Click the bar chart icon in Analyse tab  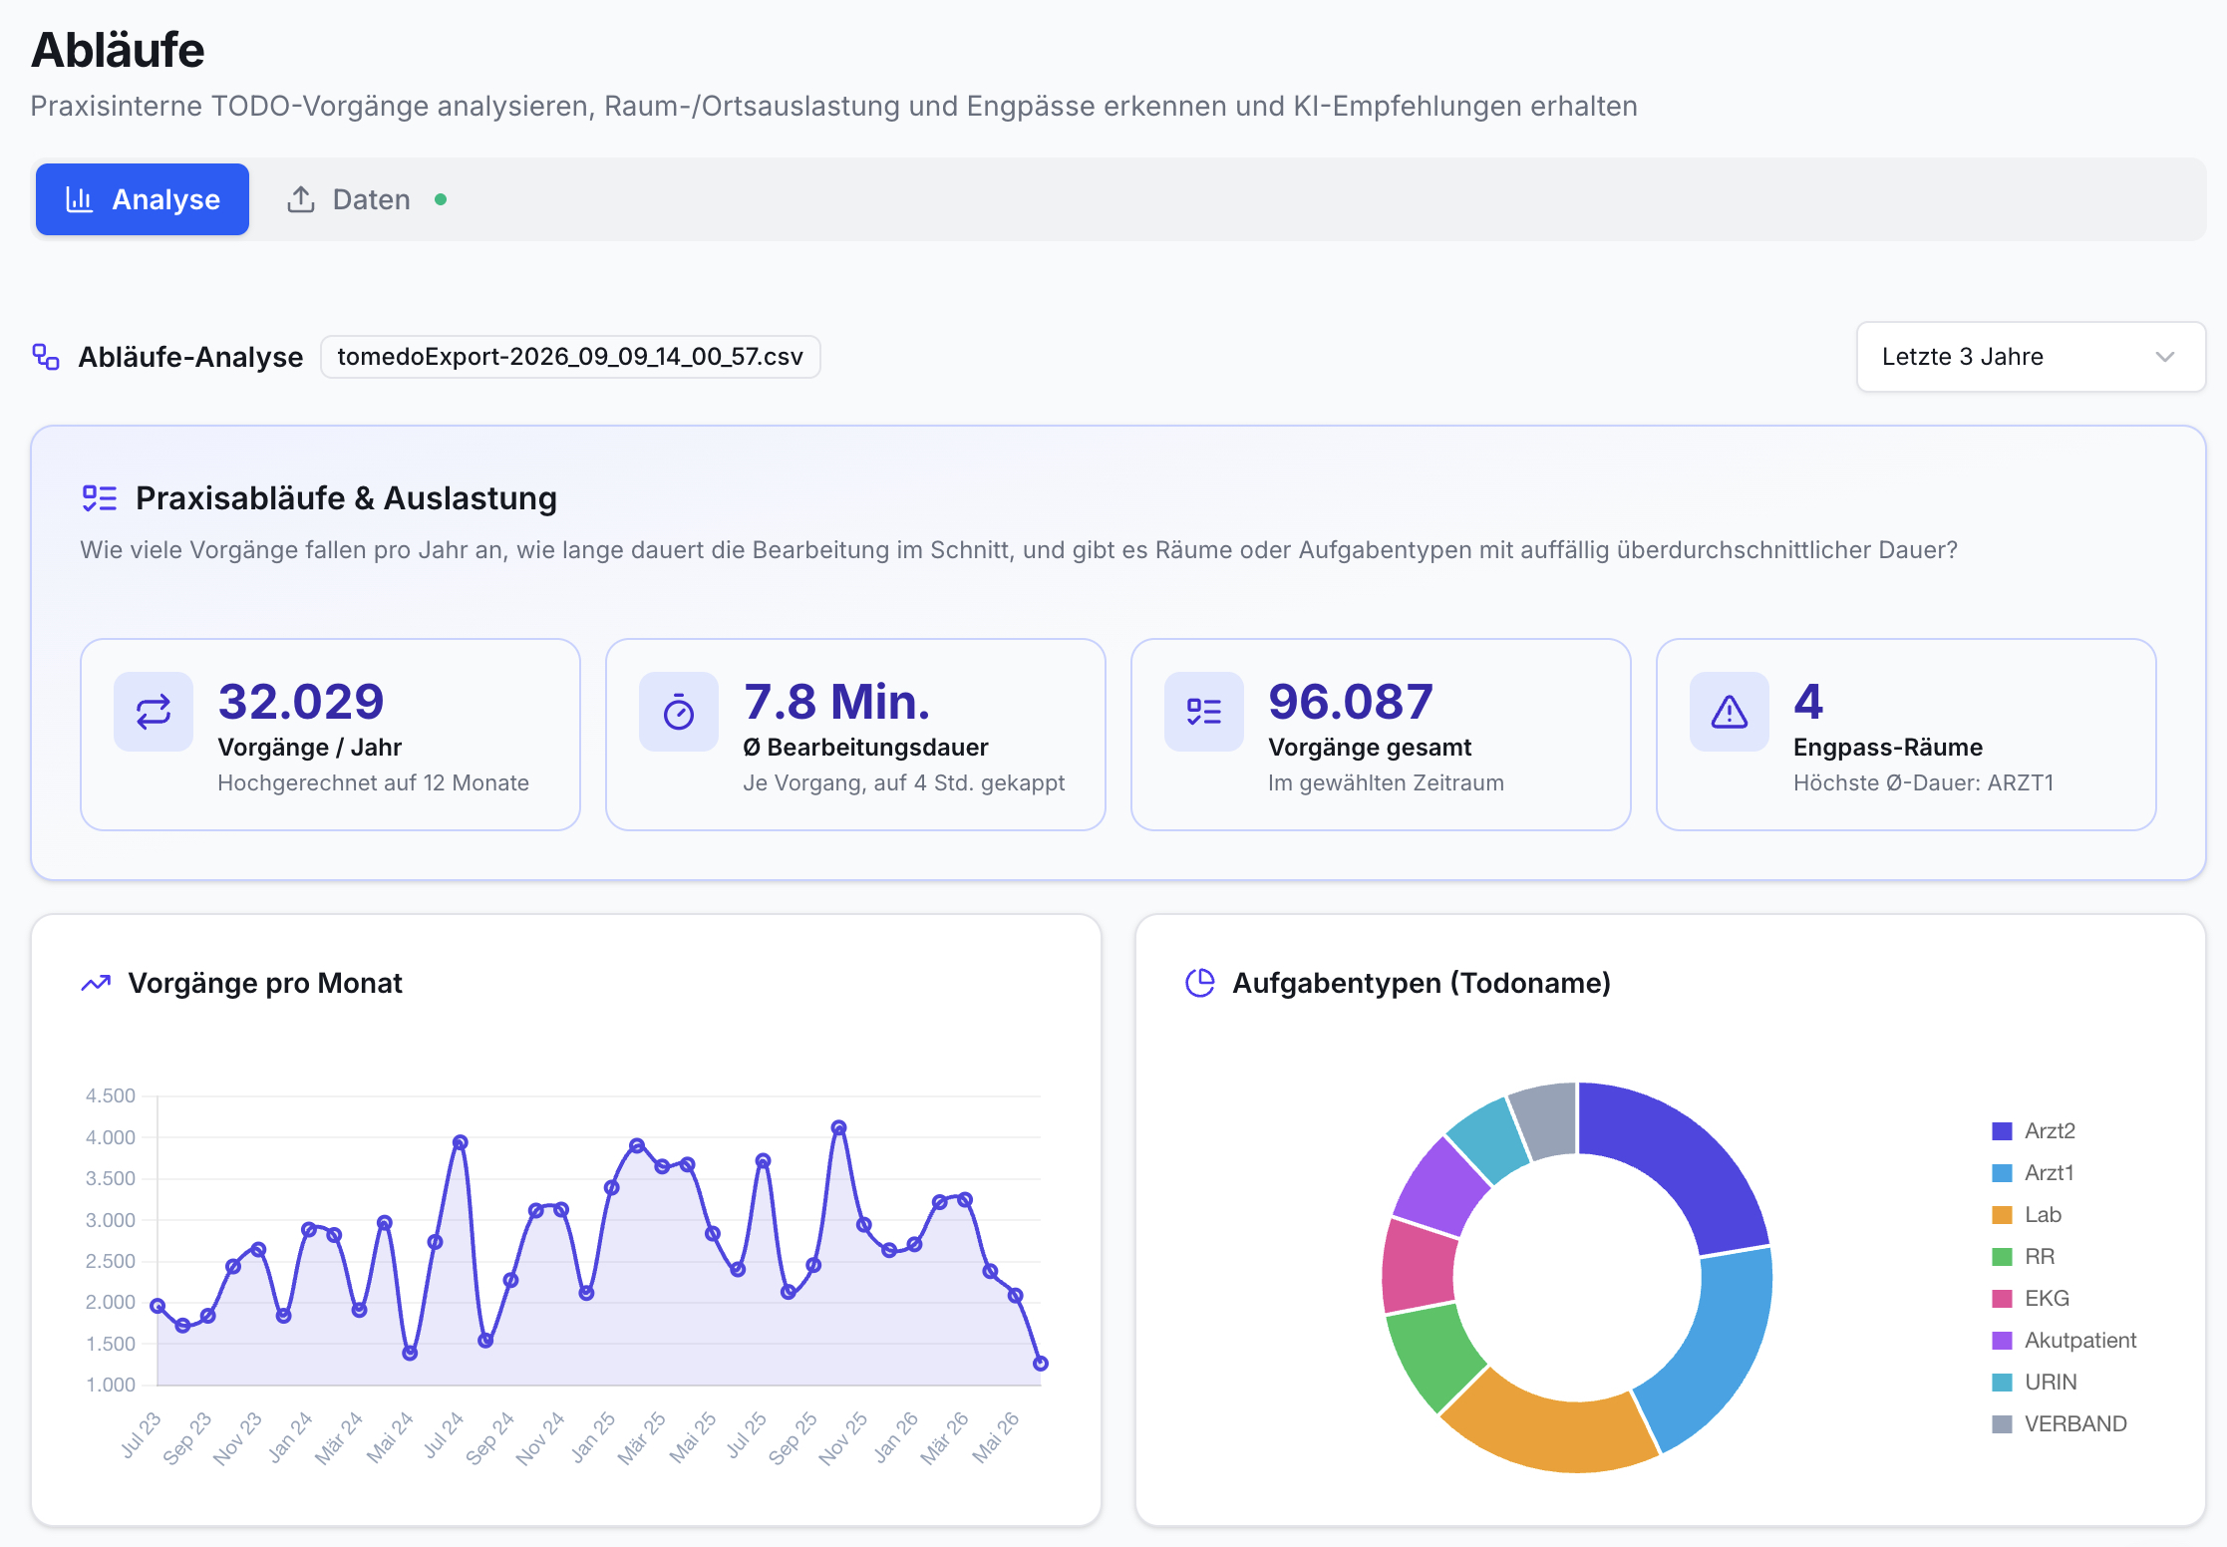point(79,199)
